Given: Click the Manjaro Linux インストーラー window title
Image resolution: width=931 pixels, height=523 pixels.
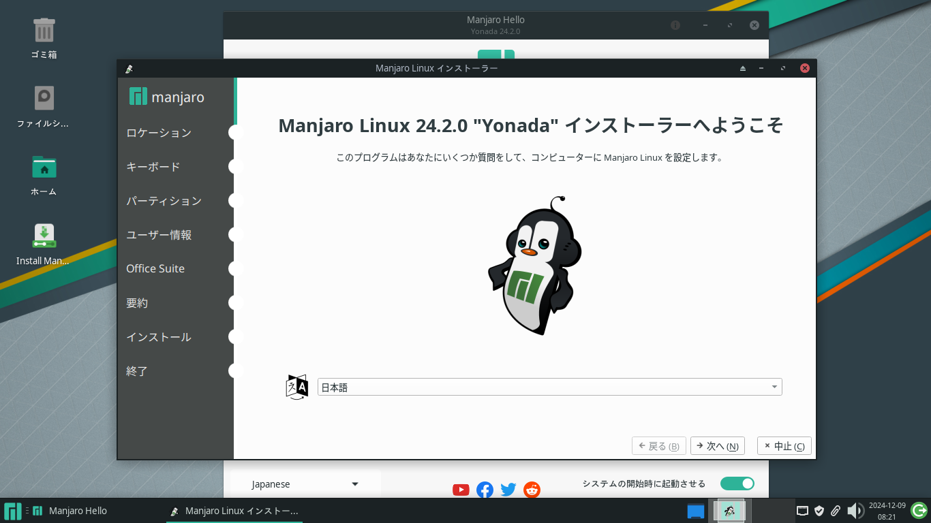Looking at the screenshot, I should tap(437, 68).
